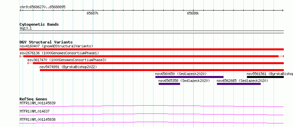Click the MTFR1 NM_001145838 magenta transcript line
This screenshot has width=293, height=127.
coord(151,122)
